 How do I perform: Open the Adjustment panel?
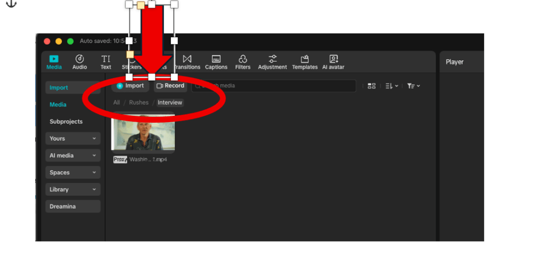click(272, 62)
